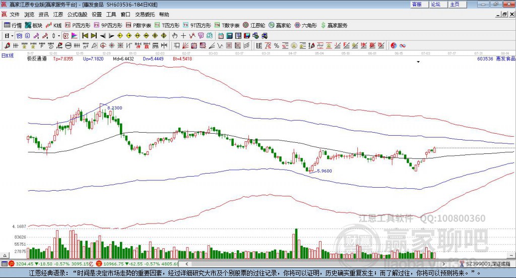Open the 文件 menu
The height and width of the screenshot is (278, 516).
click(15, 15)
